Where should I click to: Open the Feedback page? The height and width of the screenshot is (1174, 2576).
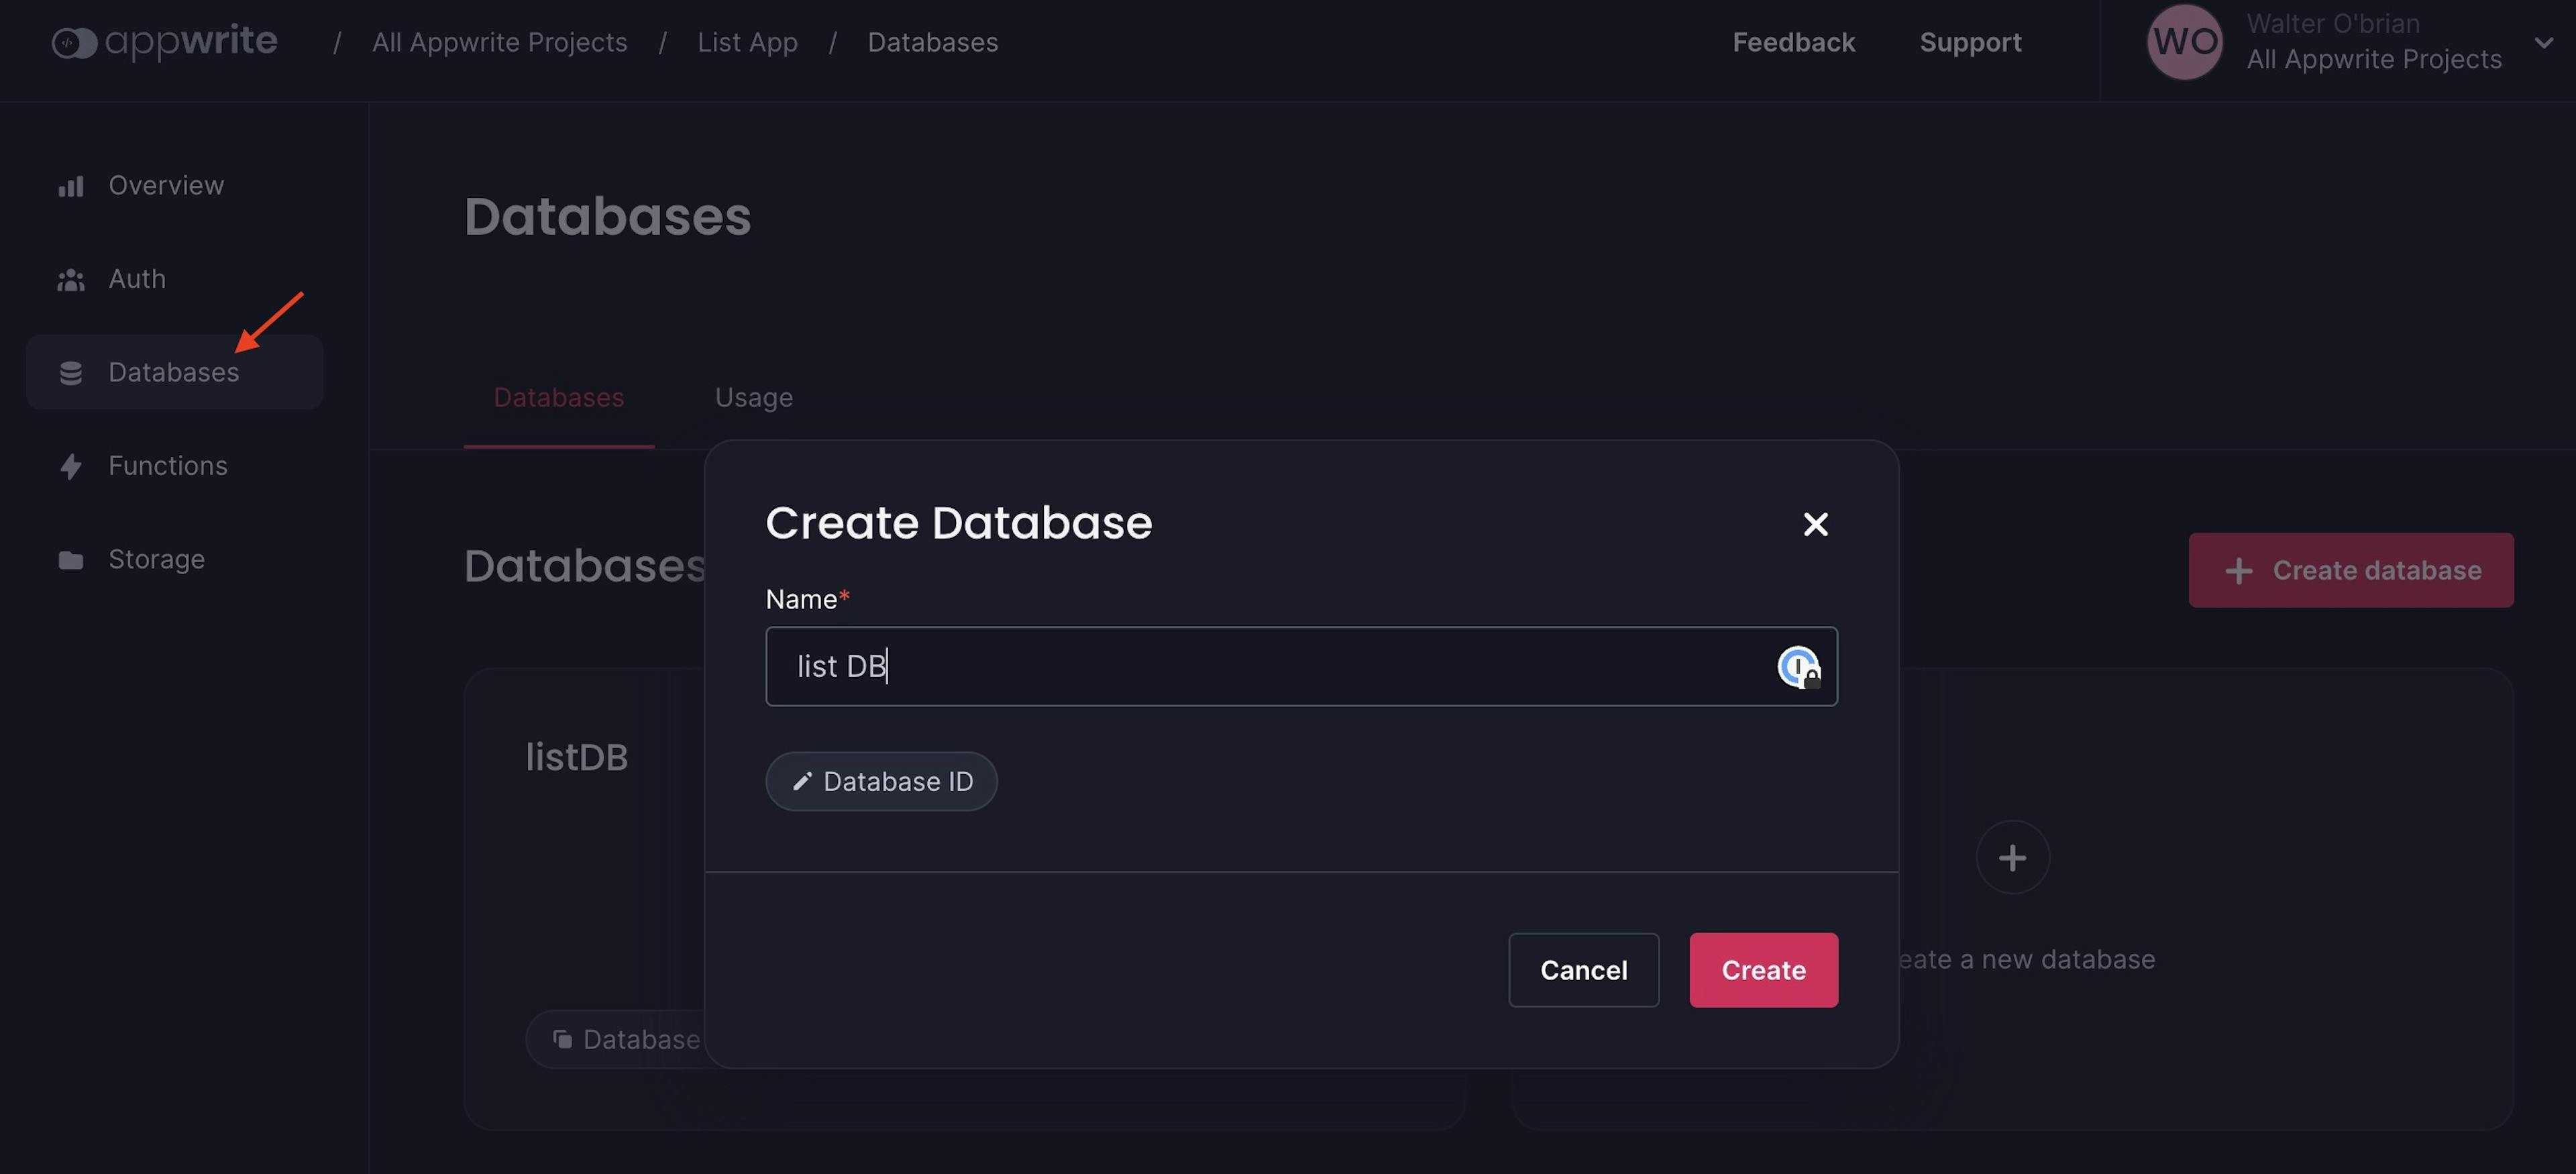click(x=1794, y=41)
